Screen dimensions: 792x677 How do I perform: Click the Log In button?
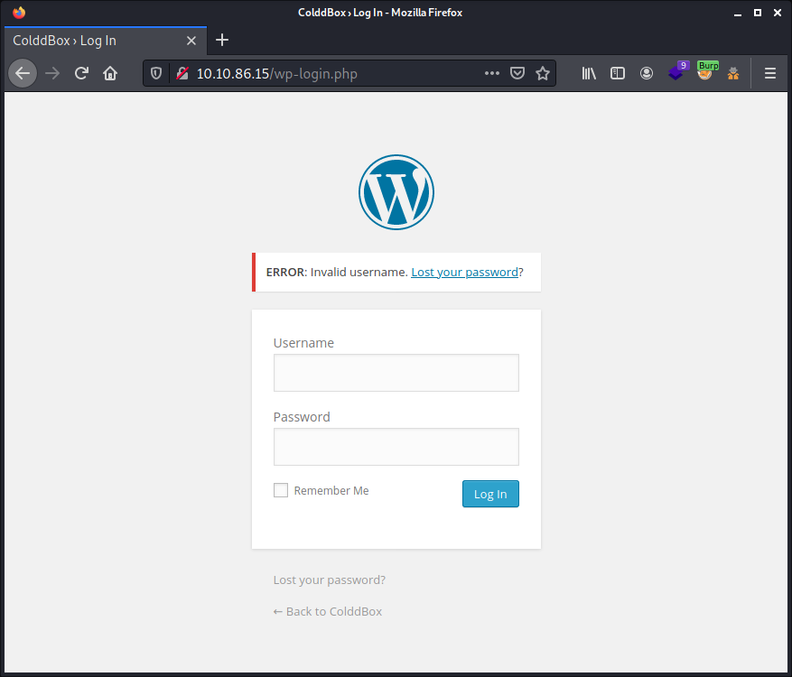[x=490, y=494]
